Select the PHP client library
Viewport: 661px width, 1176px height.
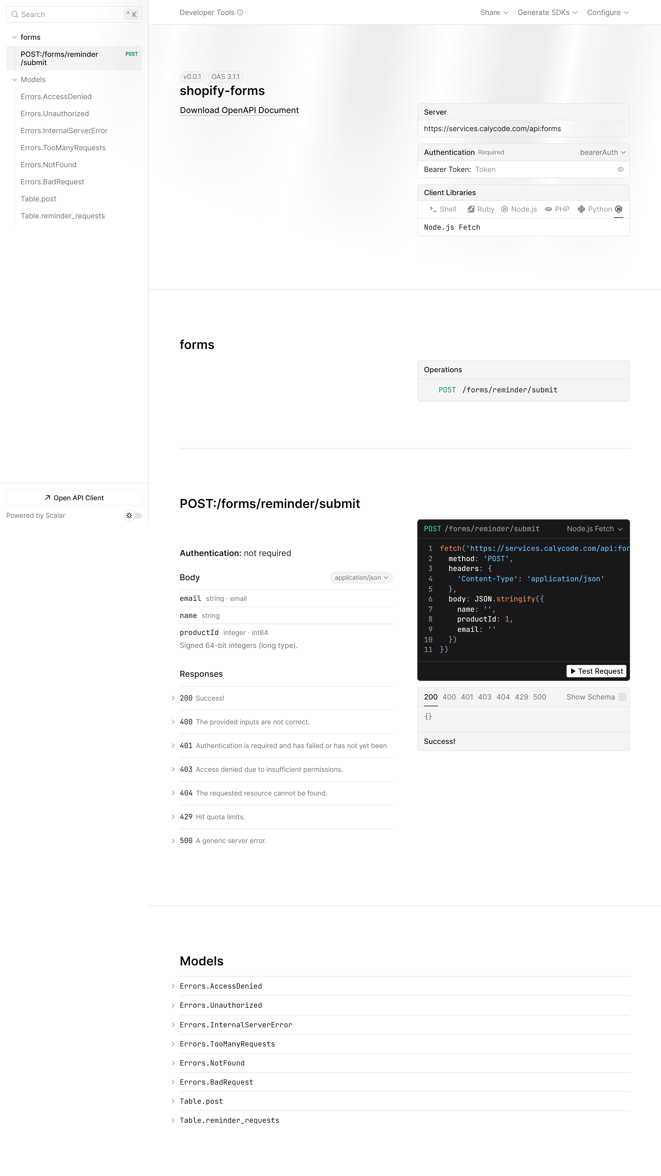tap(557, 209)
